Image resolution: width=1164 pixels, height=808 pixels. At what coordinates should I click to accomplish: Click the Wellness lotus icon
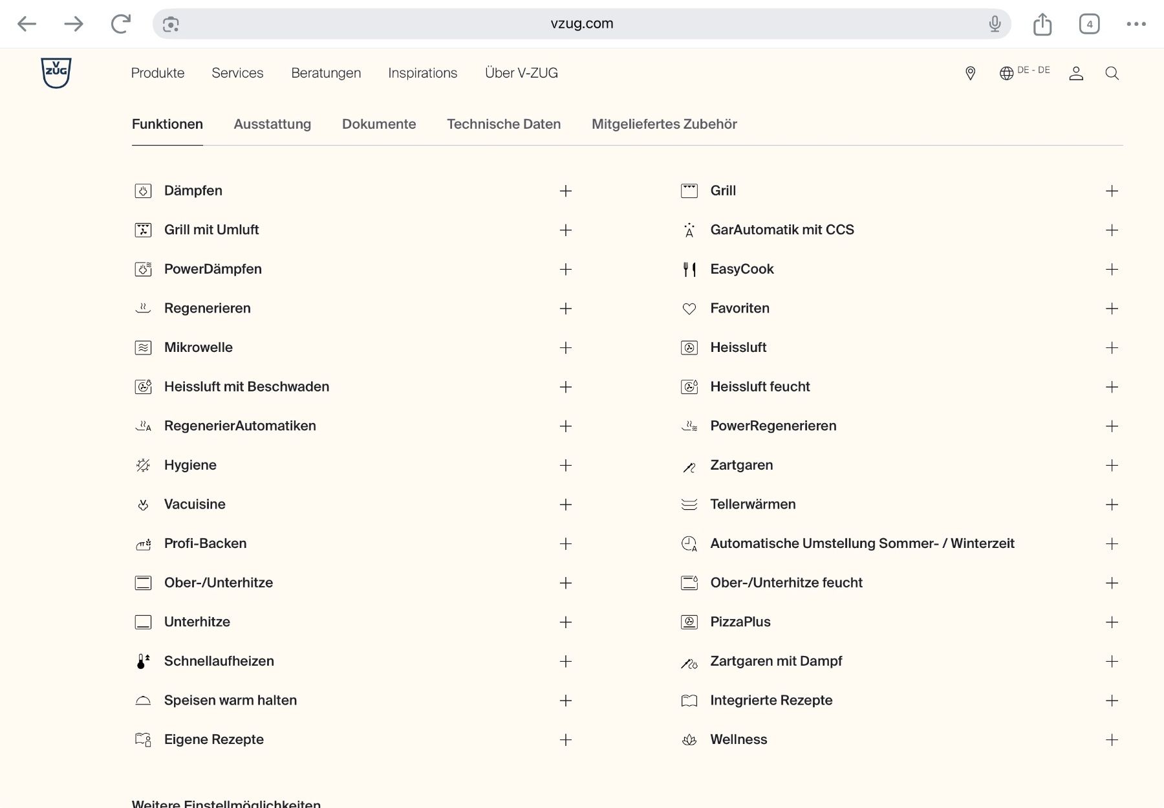(x=689, y=739)
